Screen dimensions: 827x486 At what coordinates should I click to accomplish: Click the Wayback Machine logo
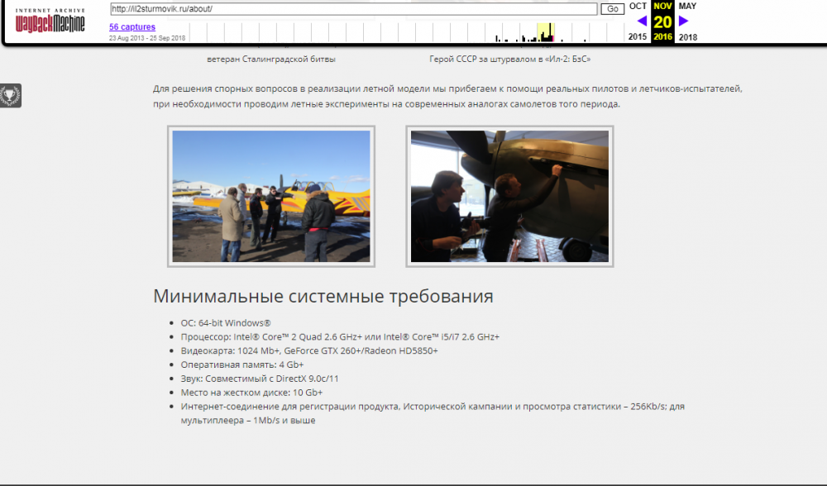pyautogui.click(x=50, y=21)
